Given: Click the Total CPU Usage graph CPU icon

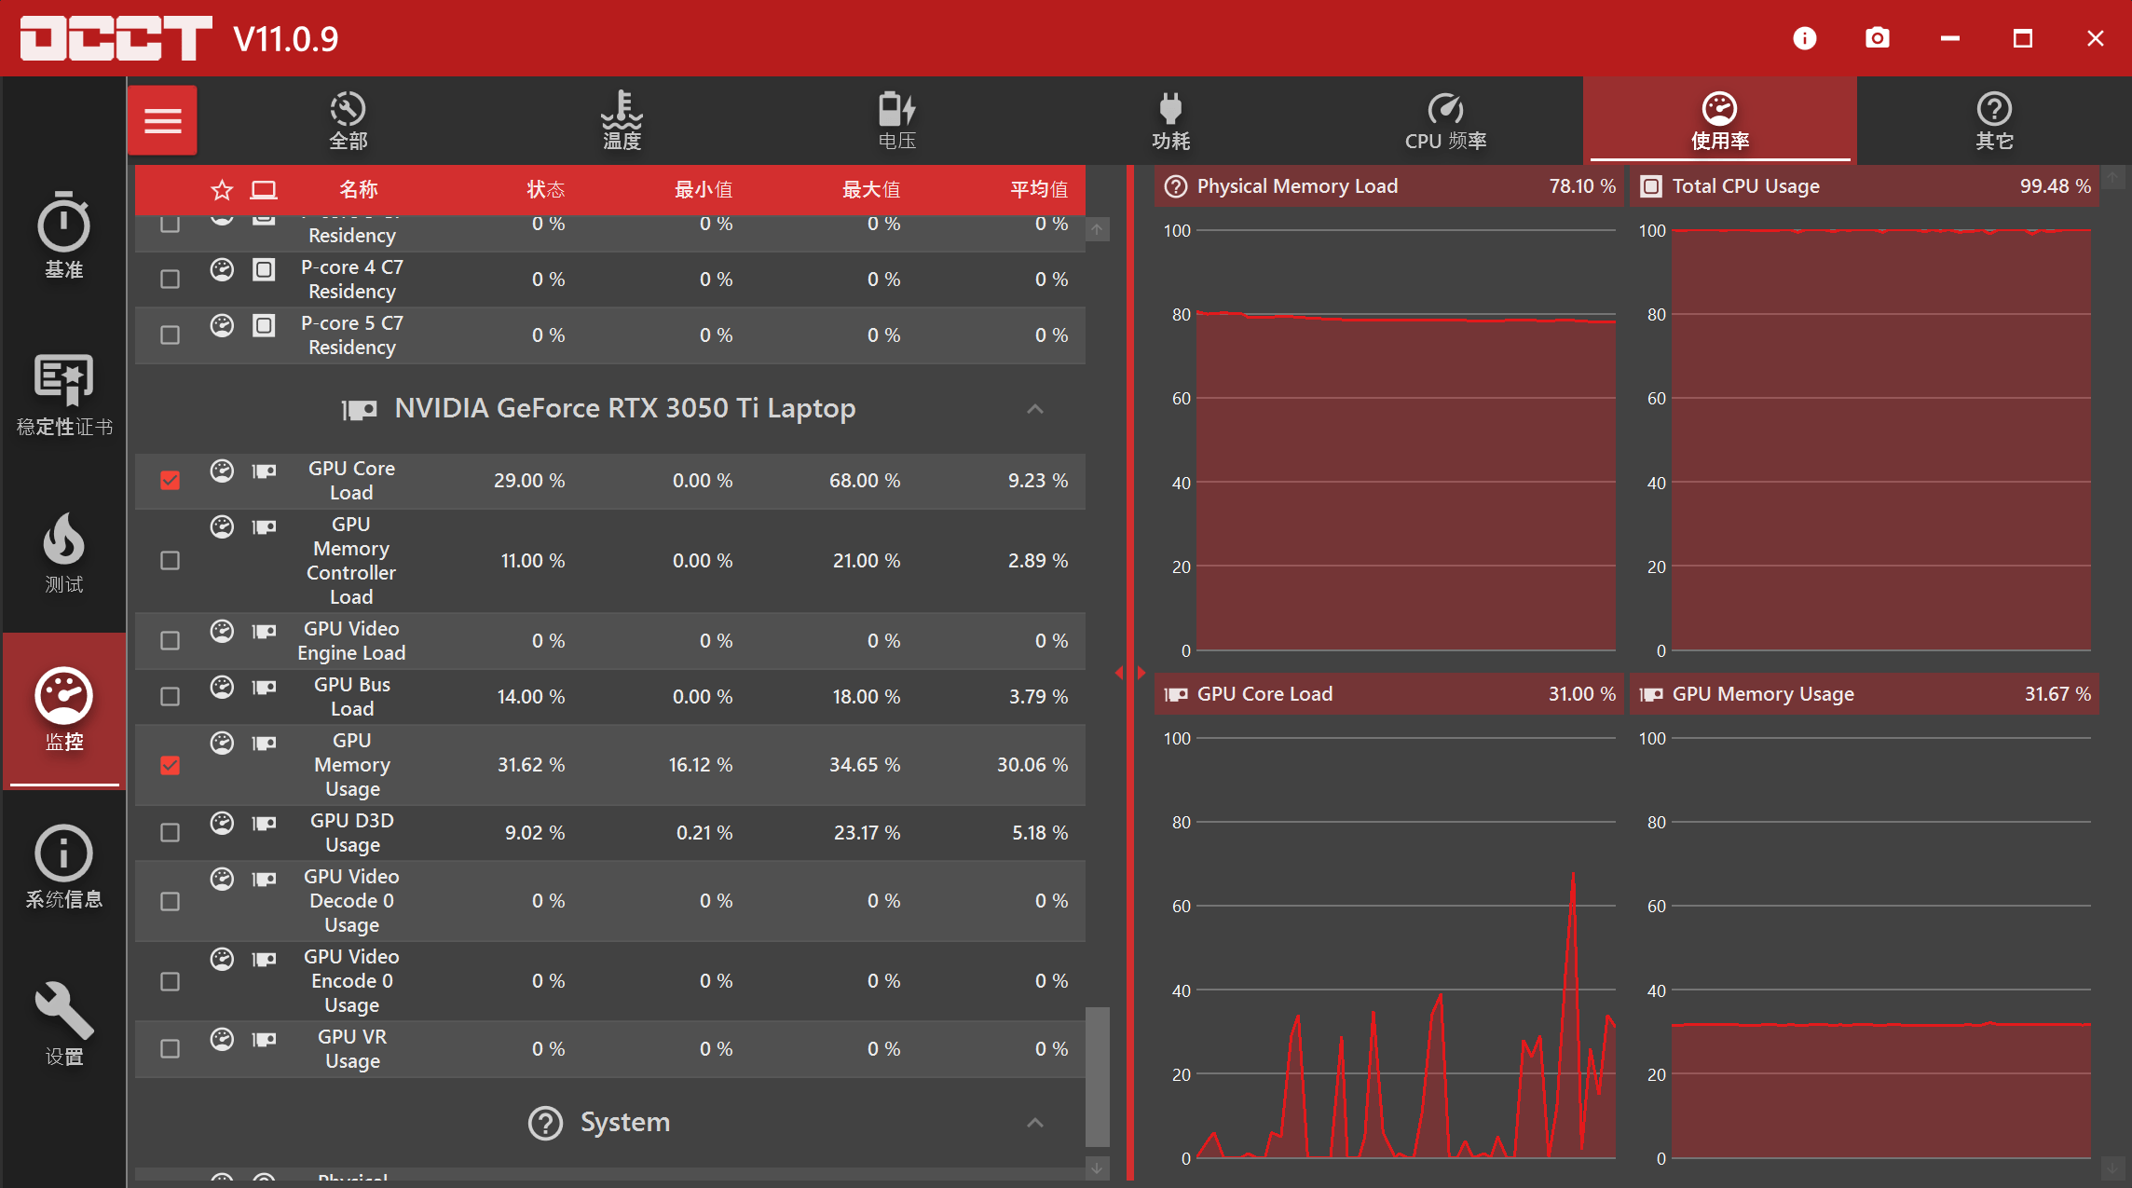Looking at the screenshot, I should pyautogui.click(x=1650, y=186).
